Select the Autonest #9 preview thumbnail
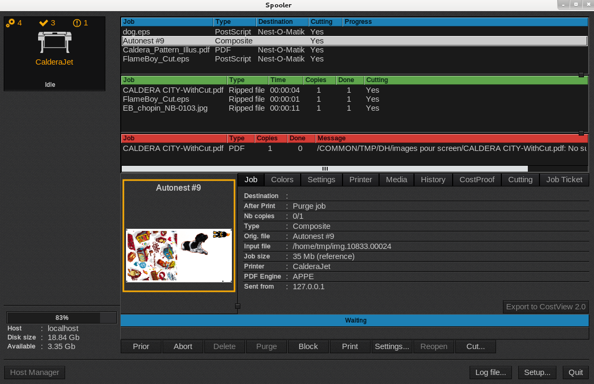Screen dimensions: 594x384 click(x=179, y=255)
